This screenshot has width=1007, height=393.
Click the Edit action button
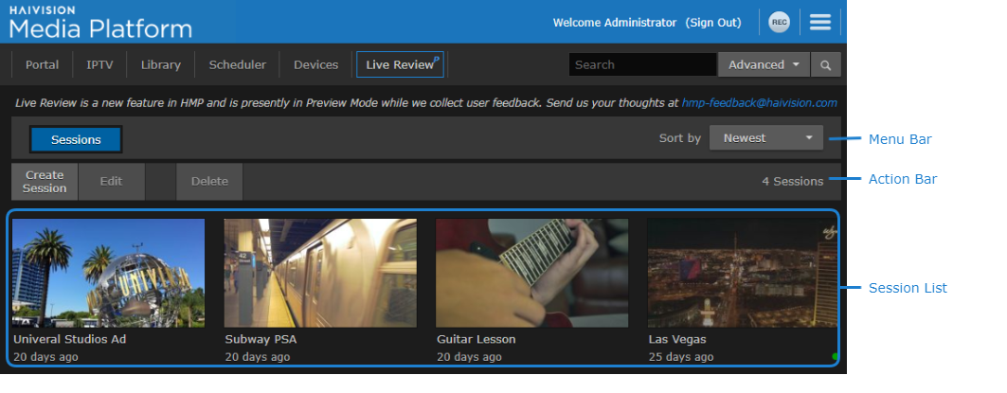[111, 182]
